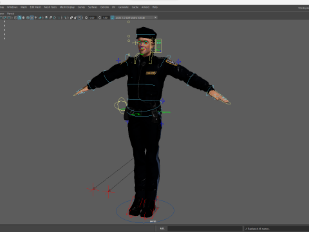The height and width of the screenshot is (232, 309).
Task: Open the Generate menu
Action: click(x=124, y=7)
